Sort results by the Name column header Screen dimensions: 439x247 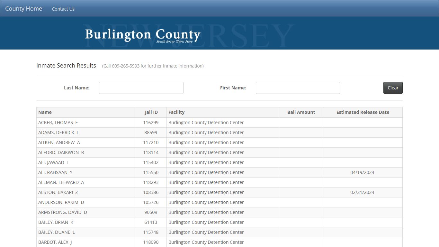pos(45,112)
